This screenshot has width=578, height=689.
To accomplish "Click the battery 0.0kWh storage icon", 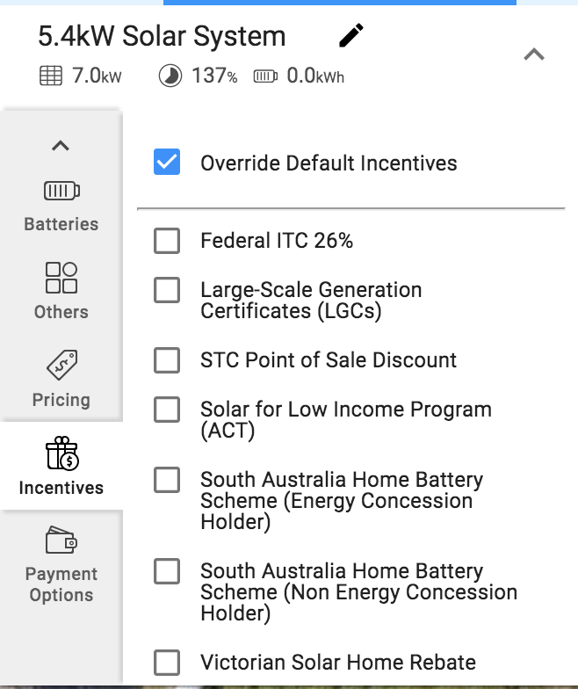I will [265, 76].
